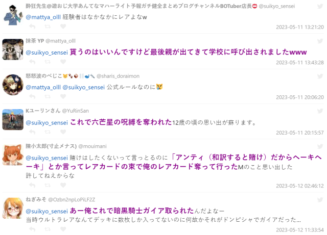327x235 pixels.
Task: Open @suikyo_sensei mention in YuRinSan tweet
Action: 46,123
